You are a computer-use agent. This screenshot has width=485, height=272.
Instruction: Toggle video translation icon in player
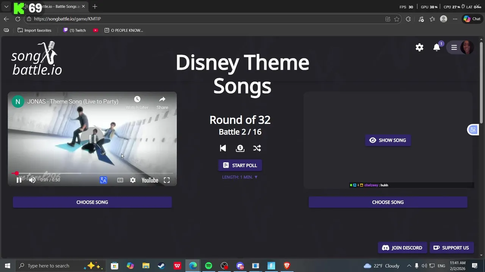103,180
